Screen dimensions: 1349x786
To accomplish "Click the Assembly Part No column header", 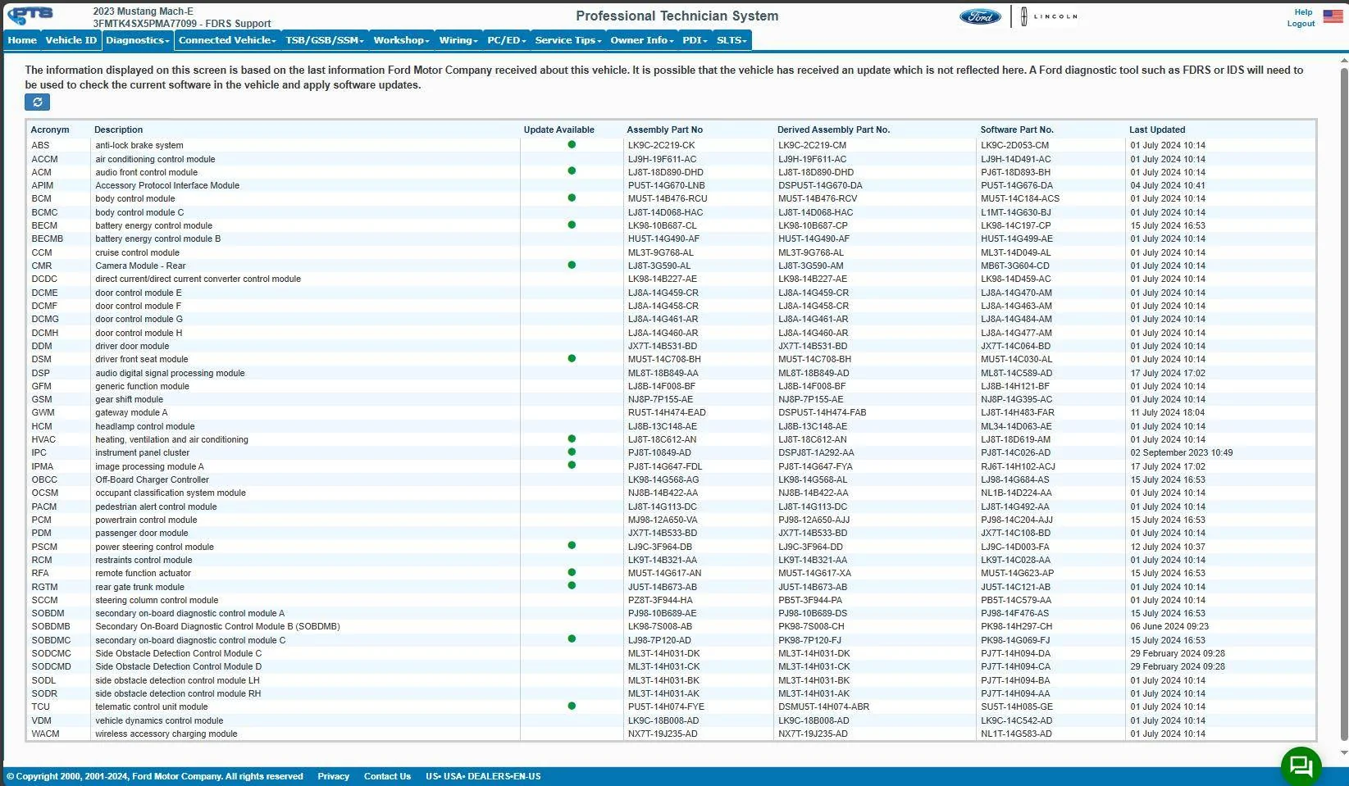I will pyautogui.click(x=664, y=129).
